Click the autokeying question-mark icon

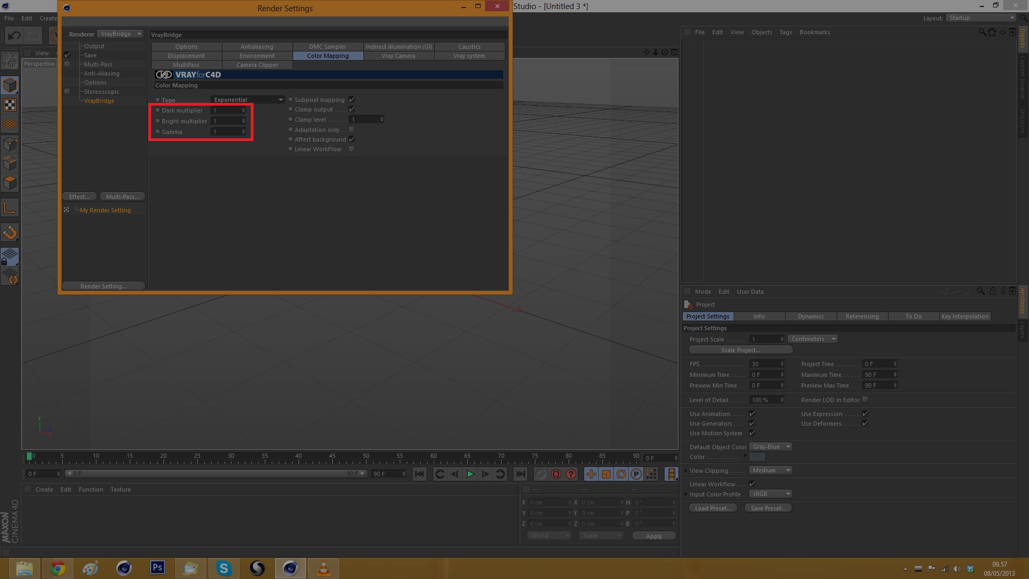571,474
